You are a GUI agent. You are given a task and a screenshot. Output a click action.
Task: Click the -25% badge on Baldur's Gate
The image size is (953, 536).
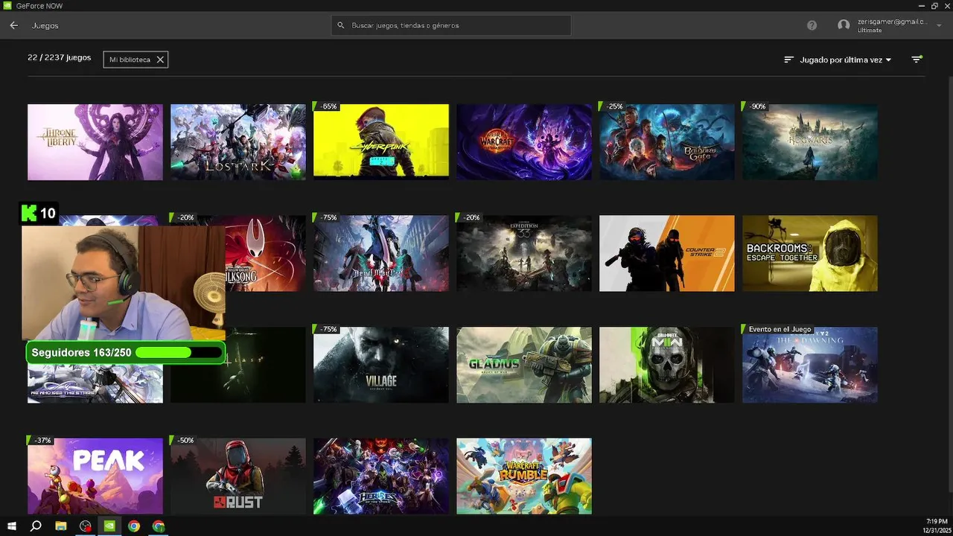[x=612, y=106]
